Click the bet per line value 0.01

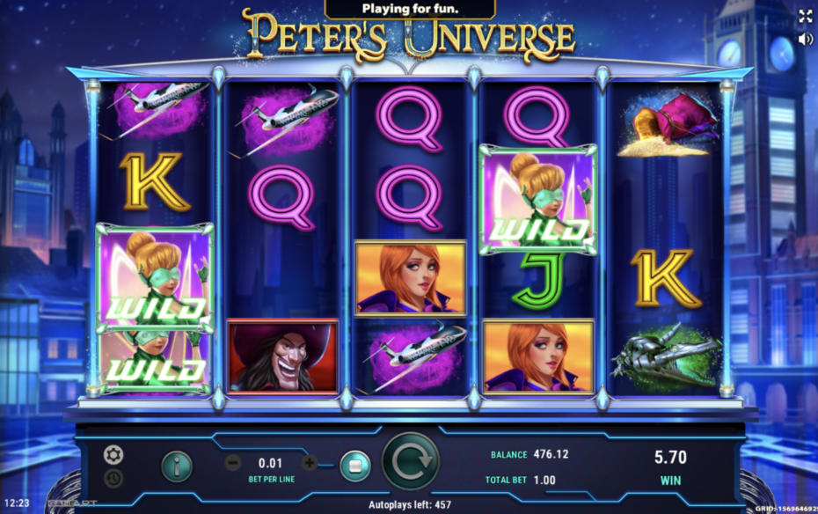(270, 463)
